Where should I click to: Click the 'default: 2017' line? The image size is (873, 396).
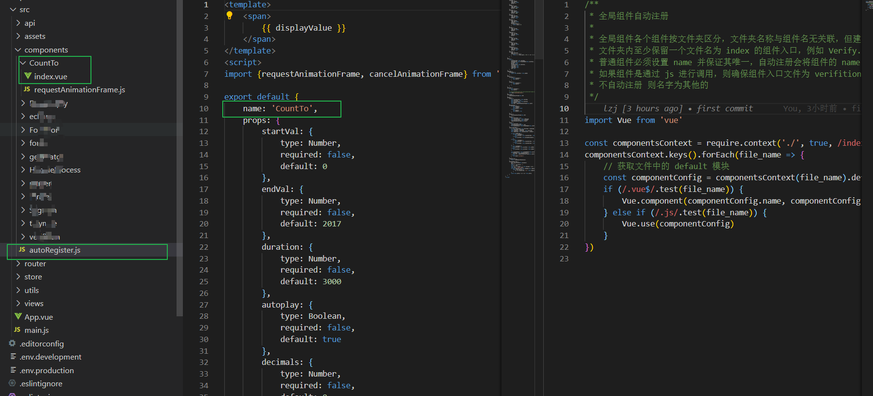click(x=311, y=224)
